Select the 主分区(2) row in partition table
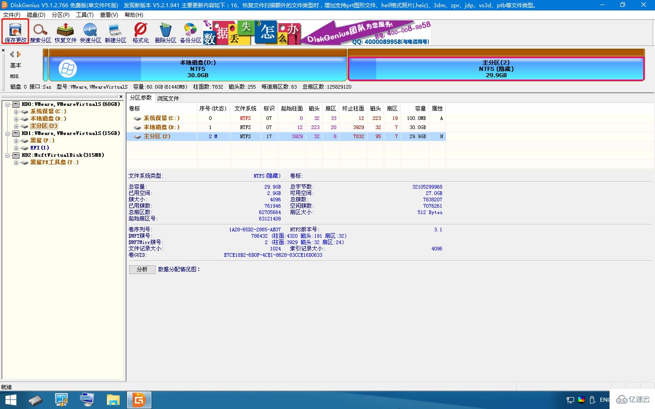 [x=286, y=136]
